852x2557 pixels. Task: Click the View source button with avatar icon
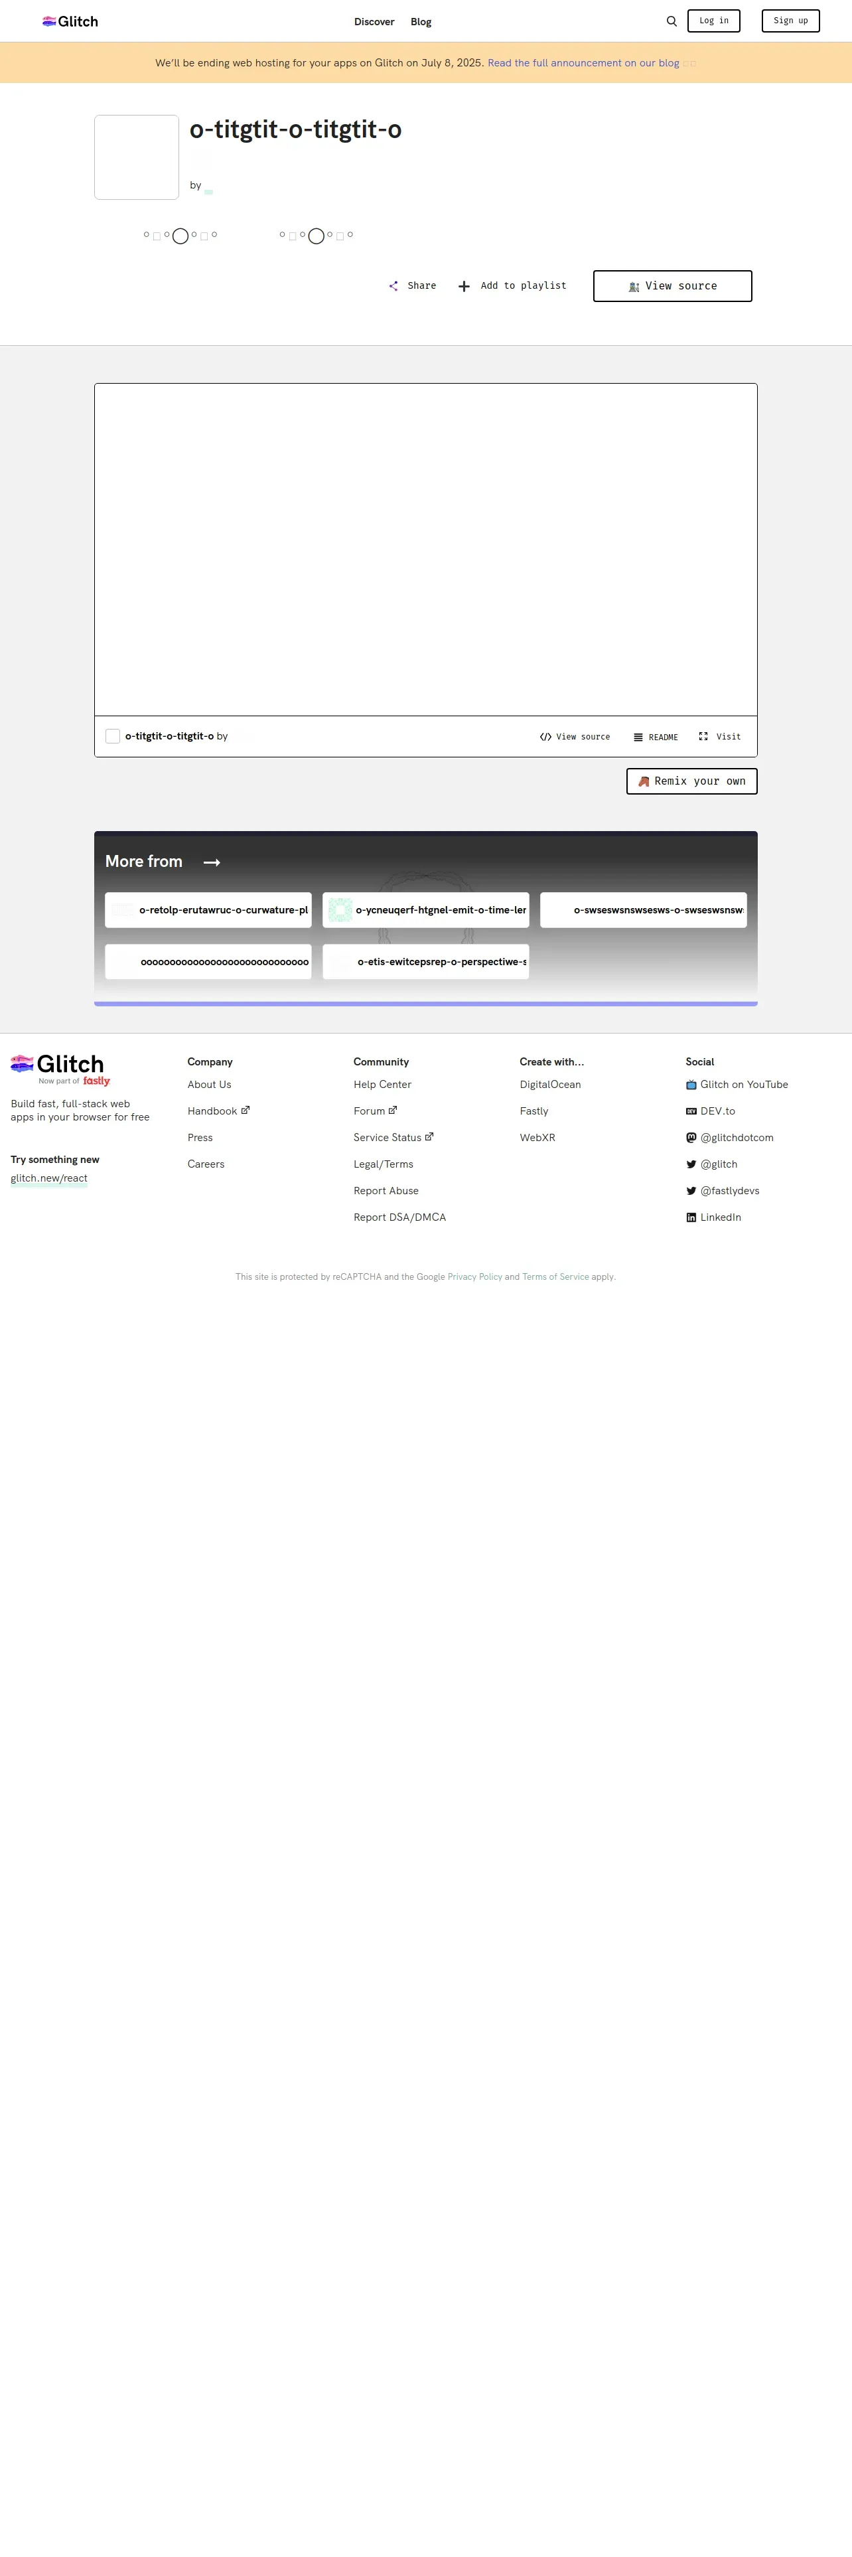pos(672,286)
